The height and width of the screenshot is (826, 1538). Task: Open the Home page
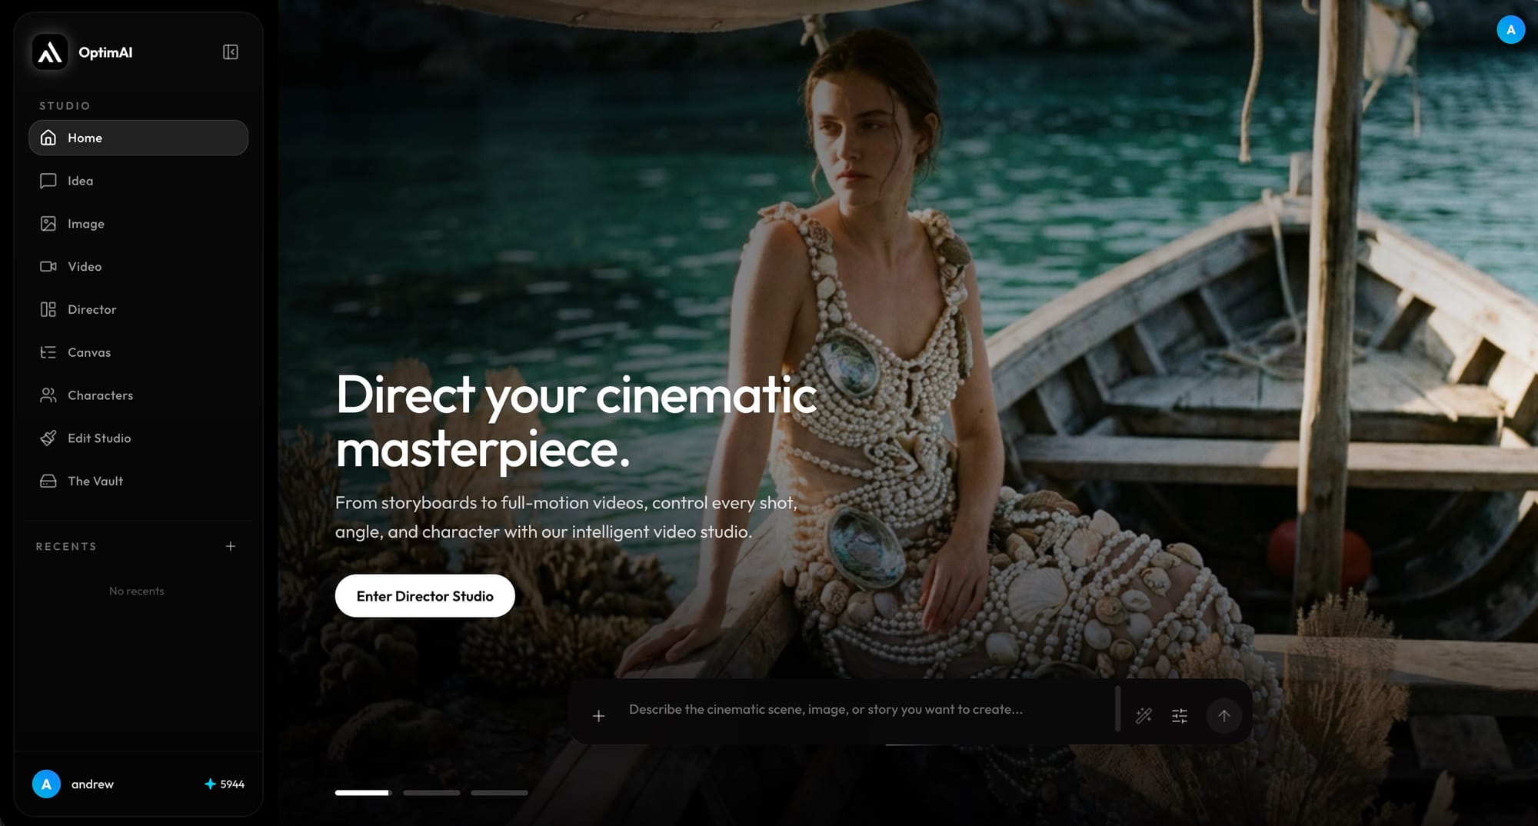coord(138,138)
